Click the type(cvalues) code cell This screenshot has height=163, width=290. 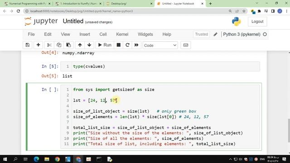pos(160,67)
